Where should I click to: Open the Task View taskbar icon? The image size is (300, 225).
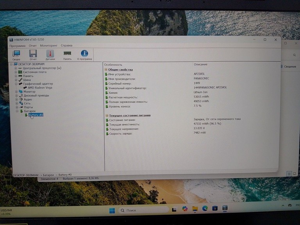point(174,209)
